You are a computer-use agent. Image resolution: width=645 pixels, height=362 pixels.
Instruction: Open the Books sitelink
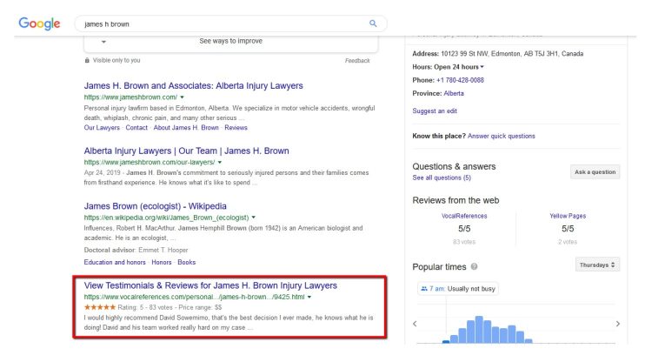pyautogui.click(x=186, y=262)
